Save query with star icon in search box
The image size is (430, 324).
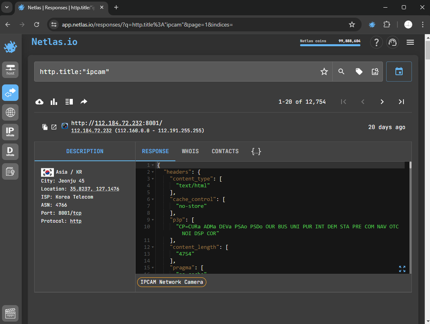tap(324, 72)
